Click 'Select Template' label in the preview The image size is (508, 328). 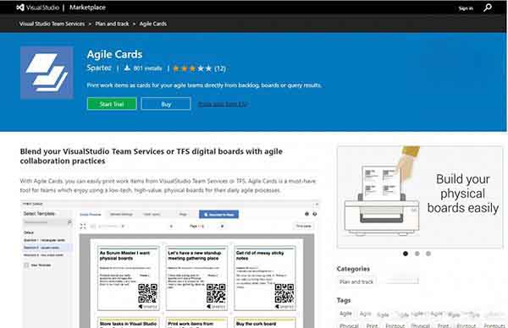pyautogui.click(x=39, y=214)
